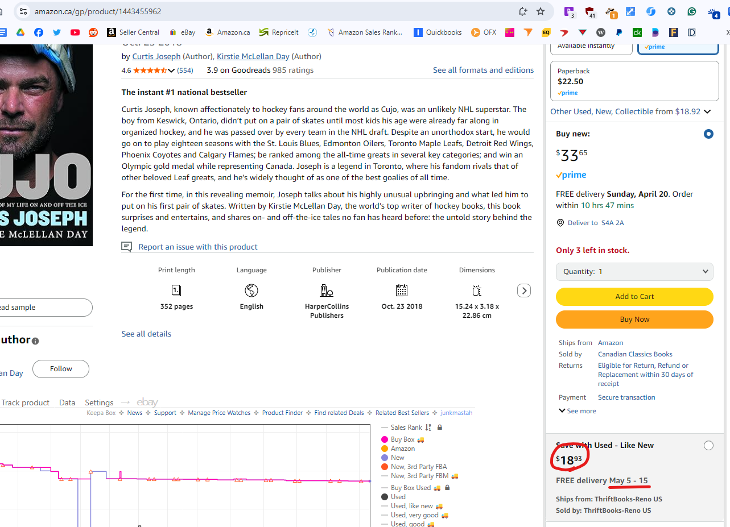The image size is (730, 527).
Task: Toggle the Amazon series in the Keepa legend
Action: coord(398,449)
